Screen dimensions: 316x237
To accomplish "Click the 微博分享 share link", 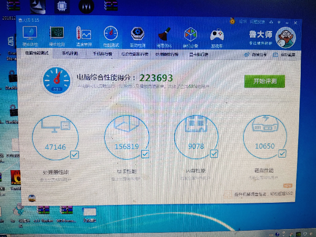I will pos(259,55).
